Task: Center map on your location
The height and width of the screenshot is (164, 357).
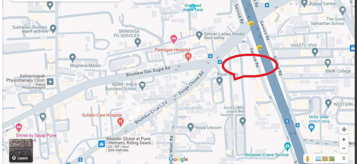Action: coord(344,129)
